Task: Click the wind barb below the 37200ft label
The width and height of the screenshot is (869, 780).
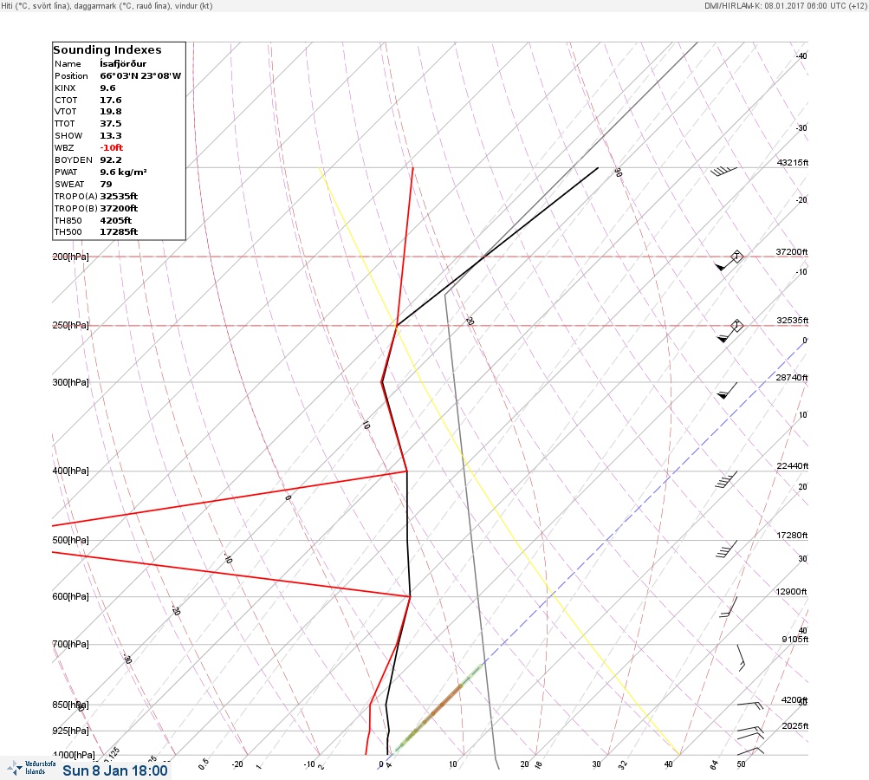Action: (x=729, y=262)
